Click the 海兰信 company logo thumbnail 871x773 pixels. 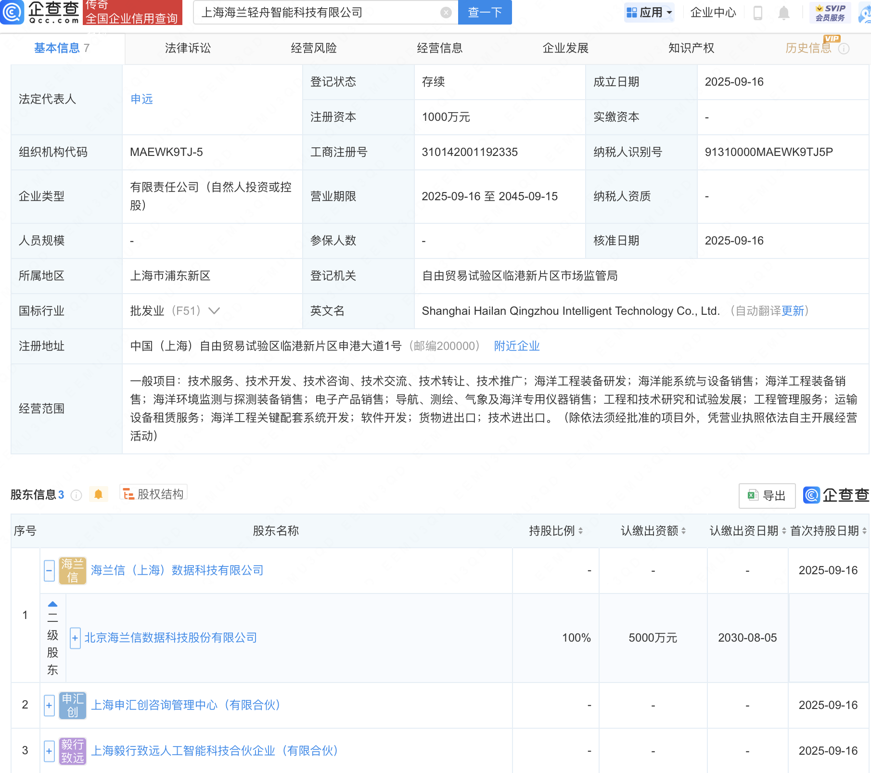72,570
